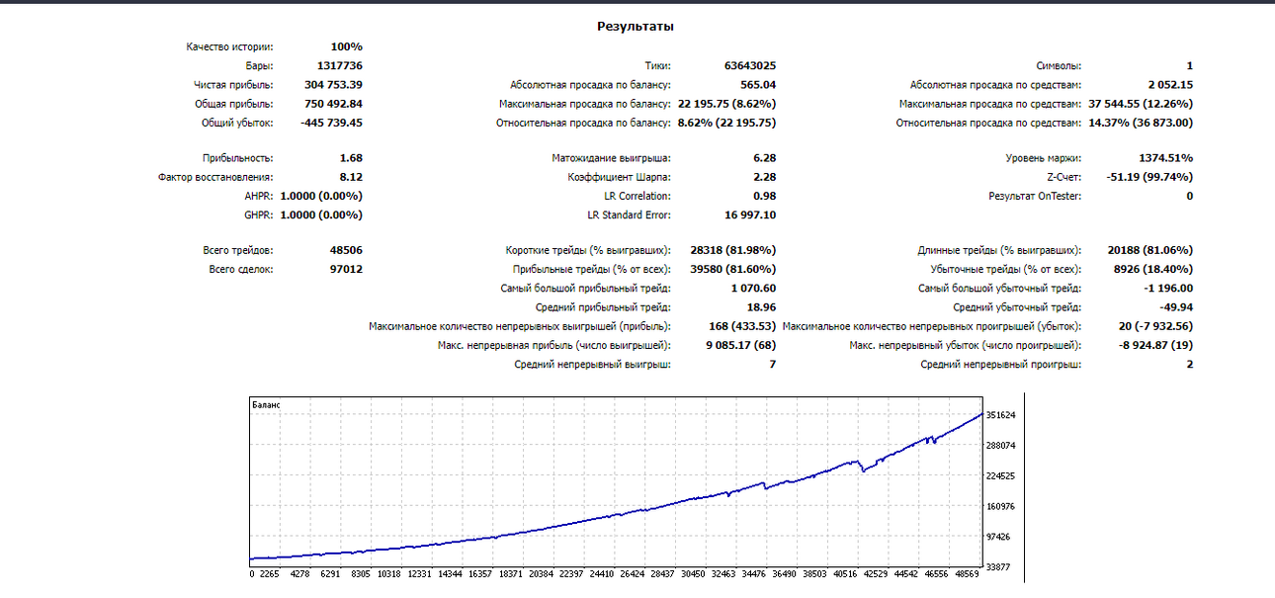Select Относительная просадка по балансу 8.62% (22 195.75)
The height and width of the screenshot is (598, 1275).
point(726,123)
